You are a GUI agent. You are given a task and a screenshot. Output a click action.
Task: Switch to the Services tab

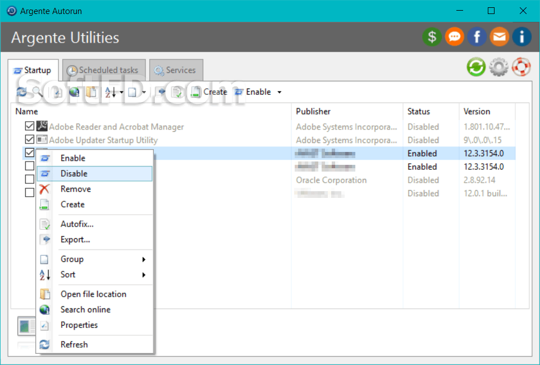click(176, 70)
